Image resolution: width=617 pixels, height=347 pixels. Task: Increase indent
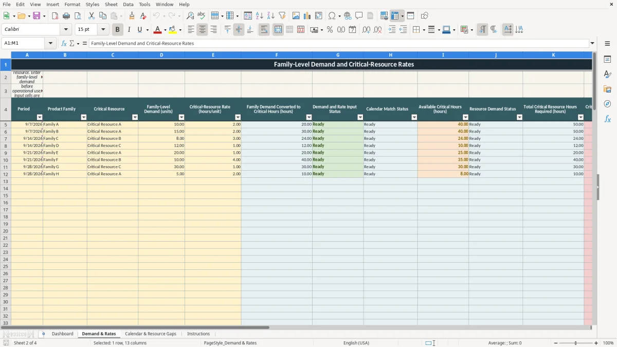click(392, 30)
